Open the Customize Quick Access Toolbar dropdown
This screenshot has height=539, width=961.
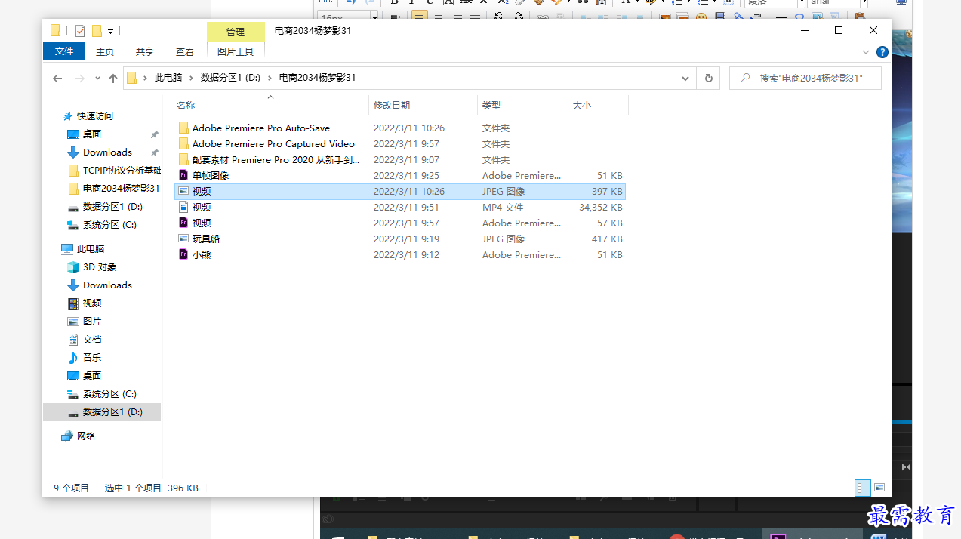(x=110, y=32)
